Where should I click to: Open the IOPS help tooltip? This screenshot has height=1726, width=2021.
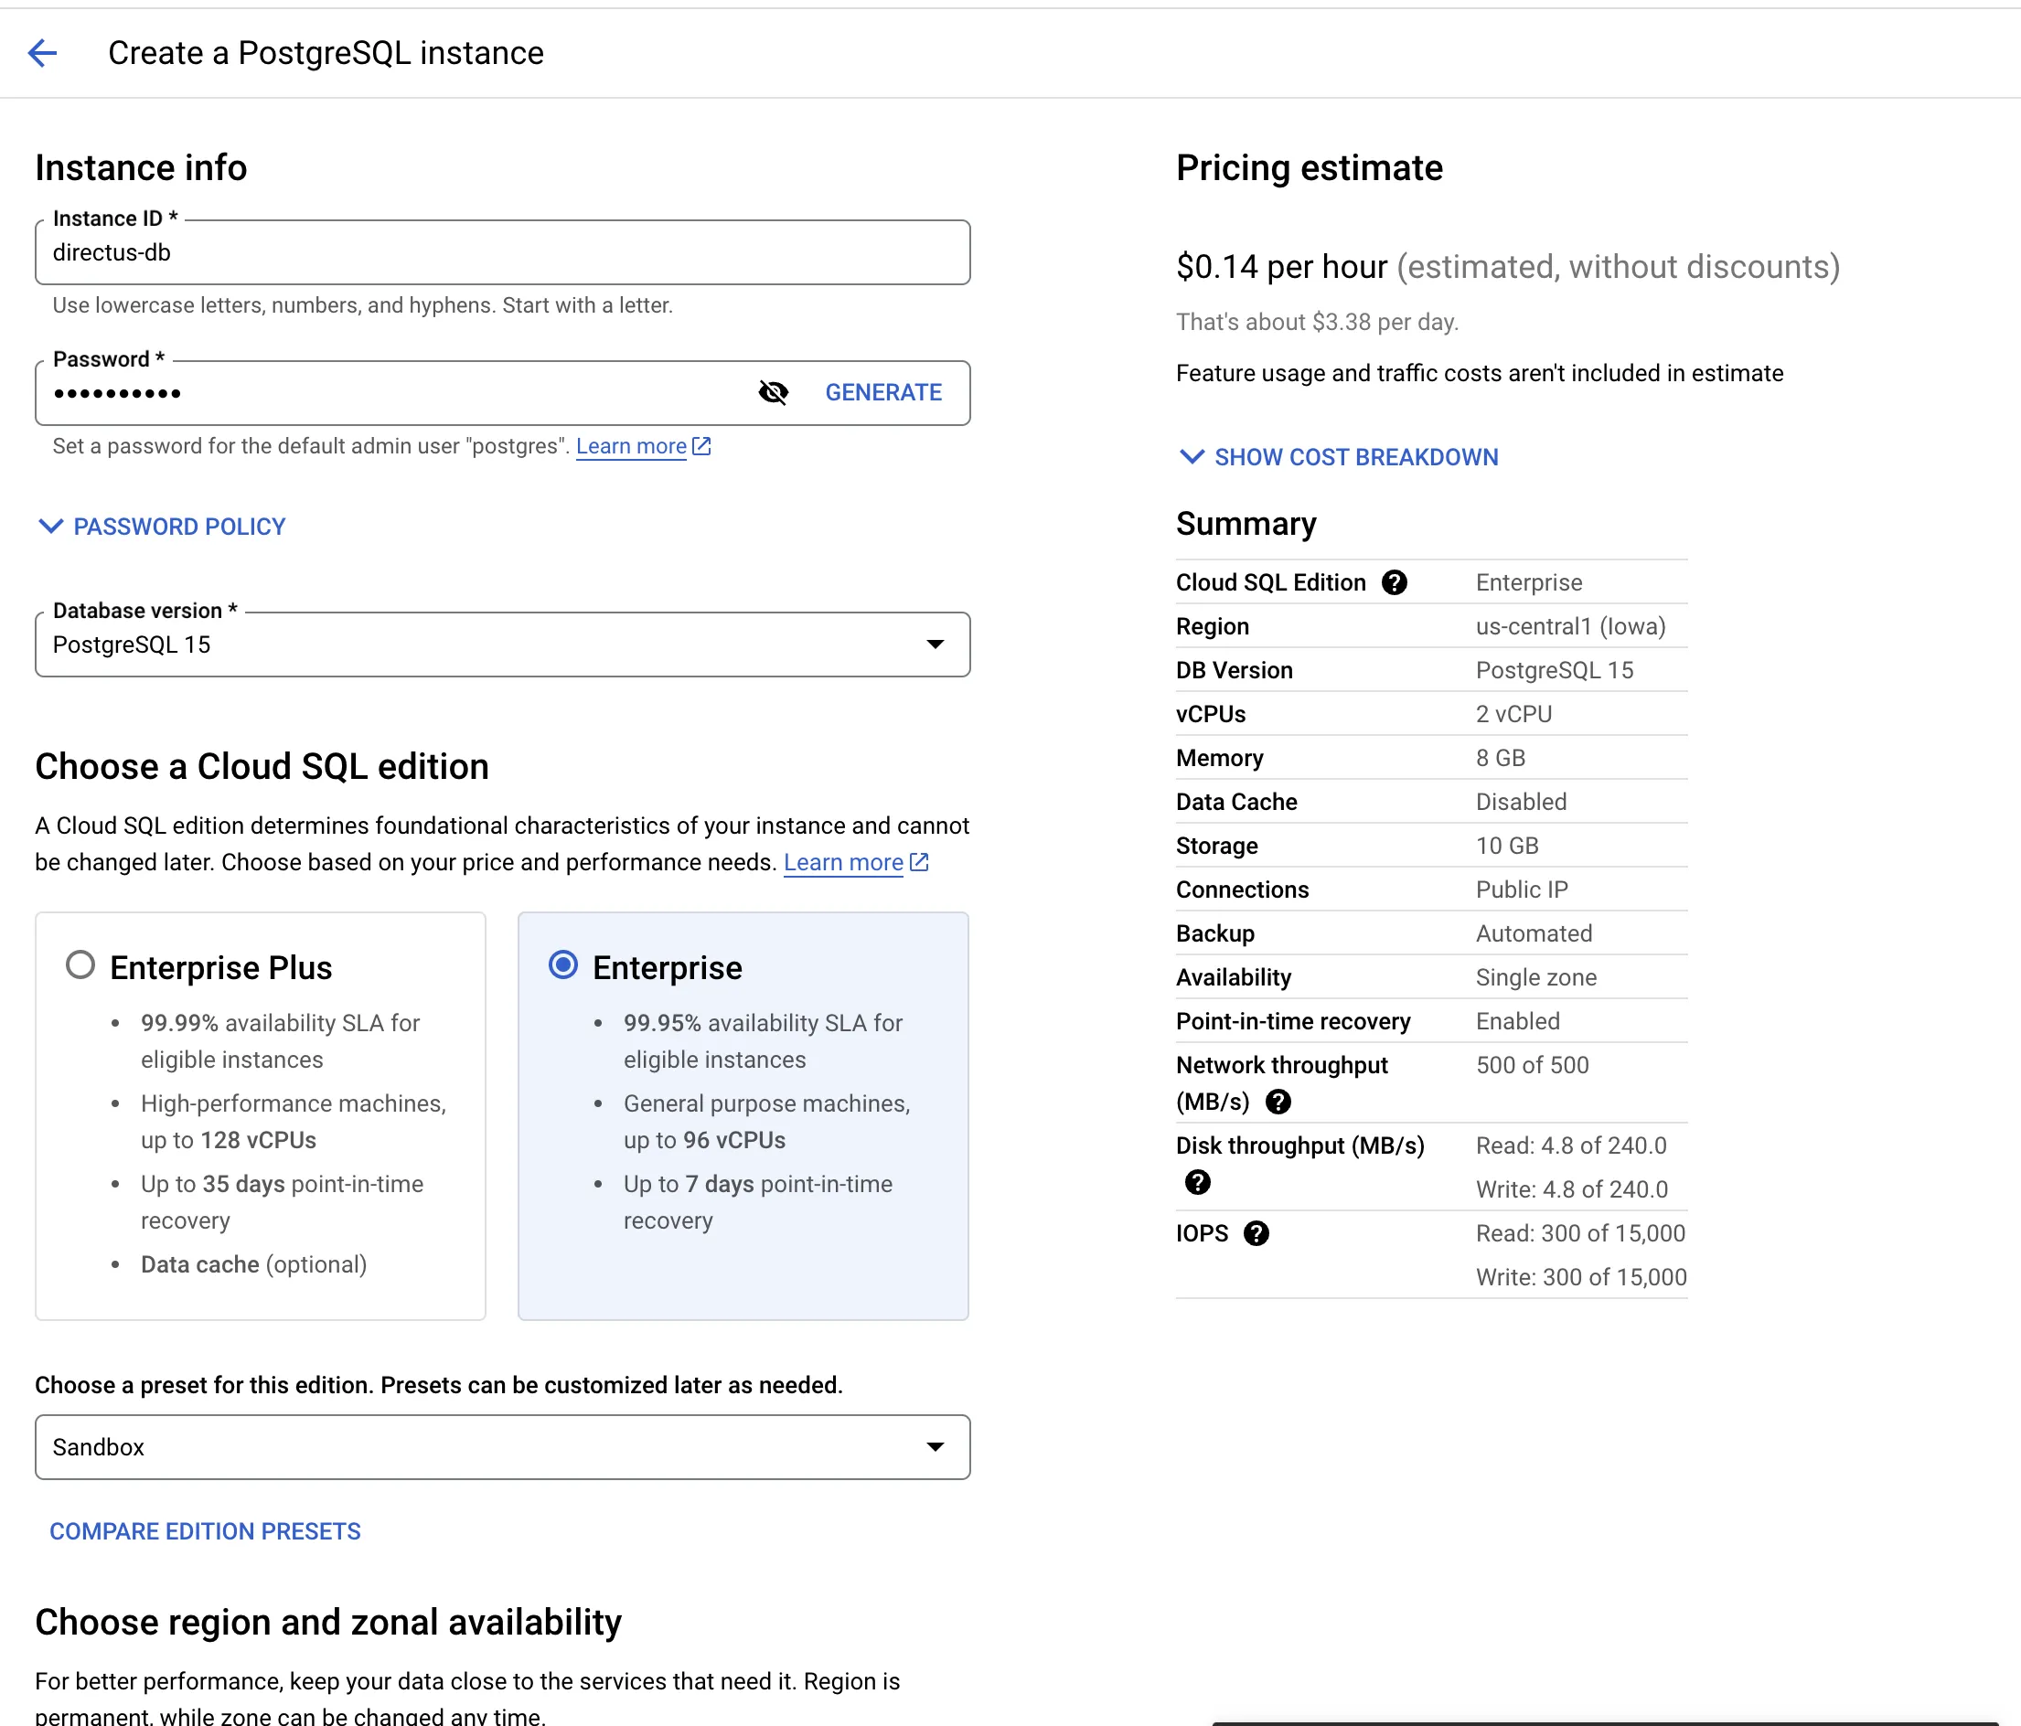pos(1257,1232)
